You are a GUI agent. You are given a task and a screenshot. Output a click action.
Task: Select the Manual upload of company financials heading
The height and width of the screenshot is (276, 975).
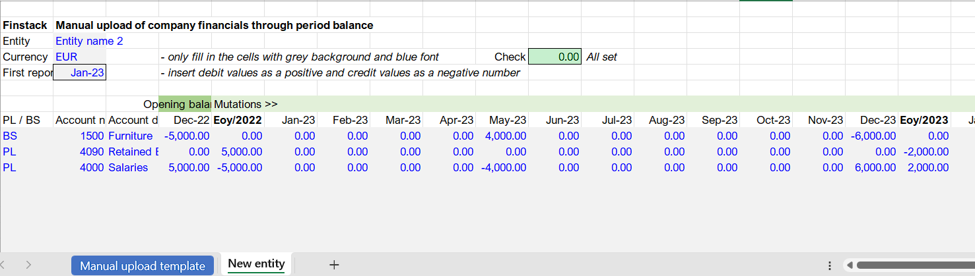215,25
